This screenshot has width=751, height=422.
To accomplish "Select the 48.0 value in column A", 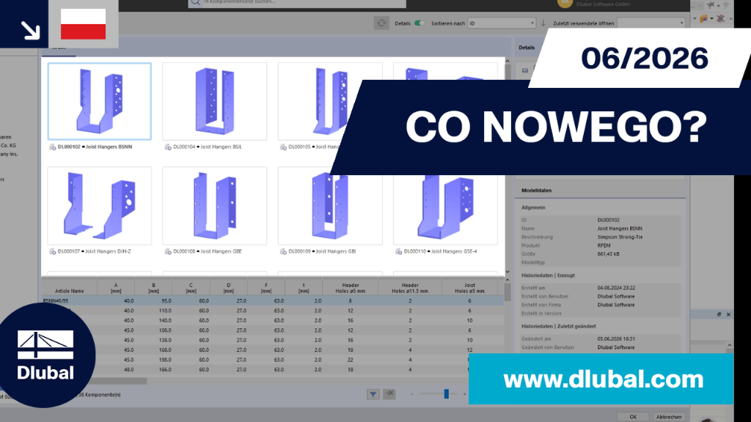I will [x=128, y=370].
